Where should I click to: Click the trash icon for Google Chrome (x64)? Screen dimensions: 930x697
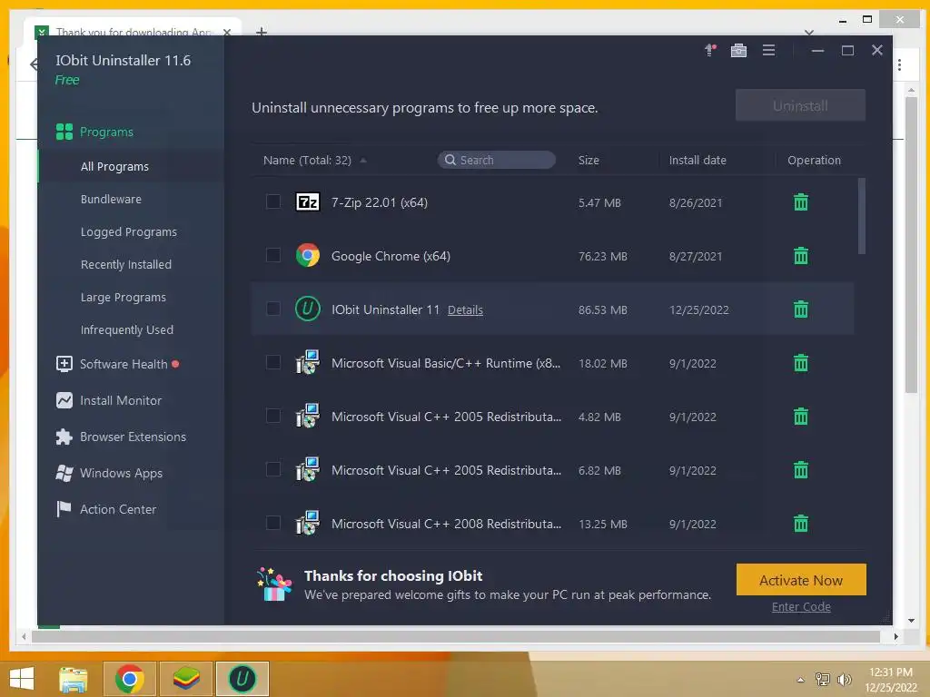tap(801, 255)
